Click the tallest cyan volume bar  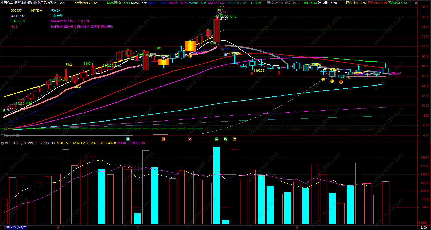pos(217,185)
